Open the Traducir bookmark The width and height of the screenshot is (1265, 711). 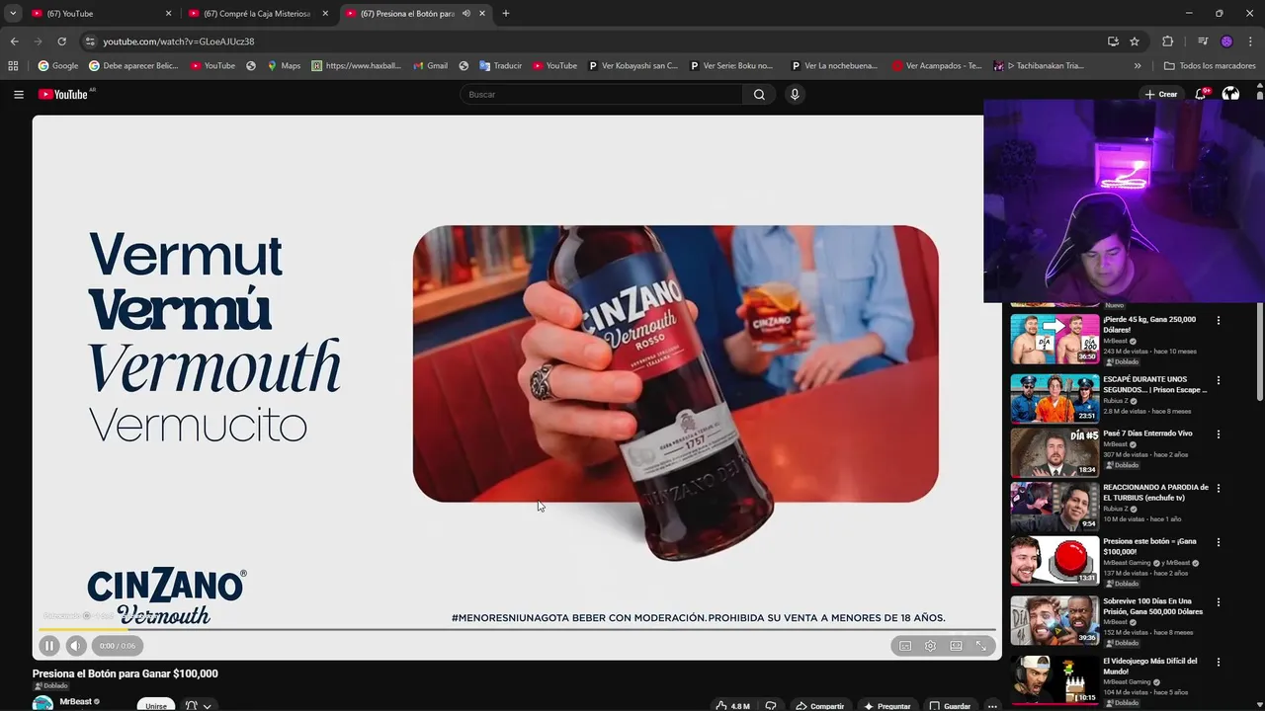(501, 66)
